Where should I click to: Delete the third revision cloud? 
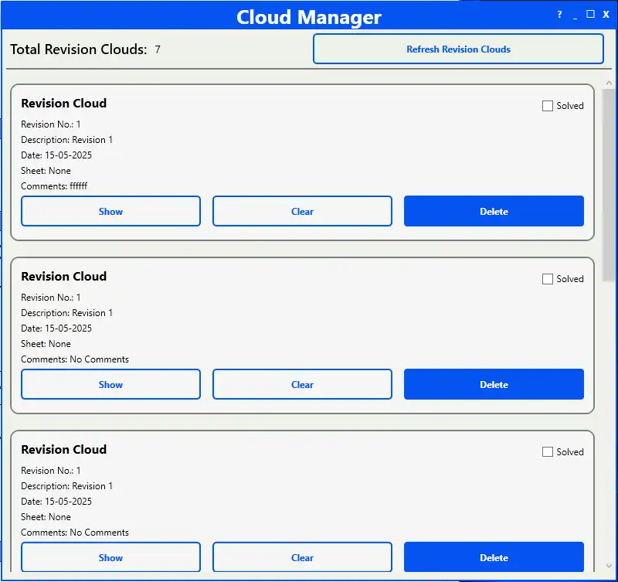494,557
